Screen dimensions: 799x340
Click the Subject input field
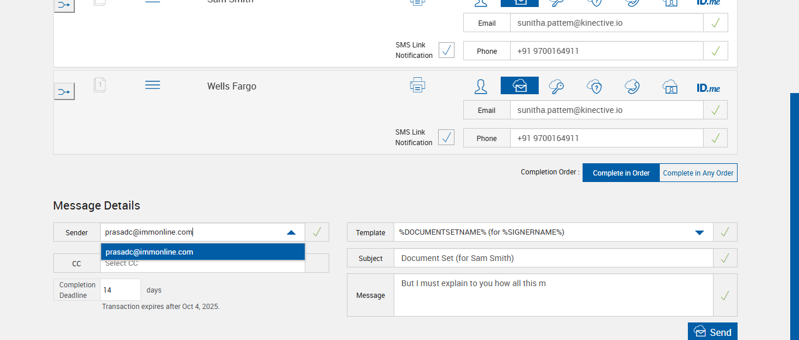553,258
